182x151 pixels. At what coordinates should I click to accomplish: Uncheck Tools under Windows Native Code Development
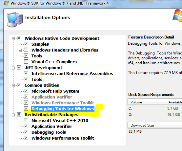[x=26, y=56]
